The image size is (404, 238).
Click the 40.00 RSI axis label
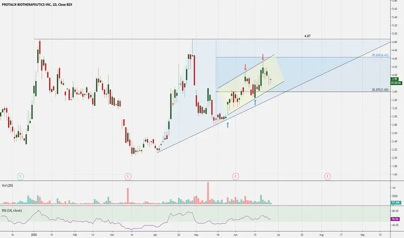coord(395,225)
